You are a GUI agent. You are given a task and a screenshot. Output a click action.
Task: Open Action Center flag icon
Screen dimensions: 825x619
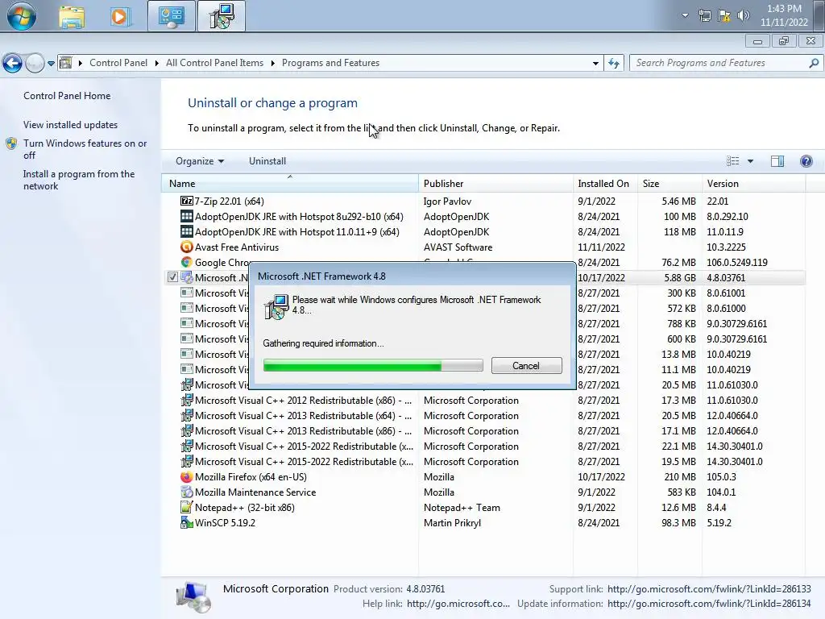coord(724,15)
